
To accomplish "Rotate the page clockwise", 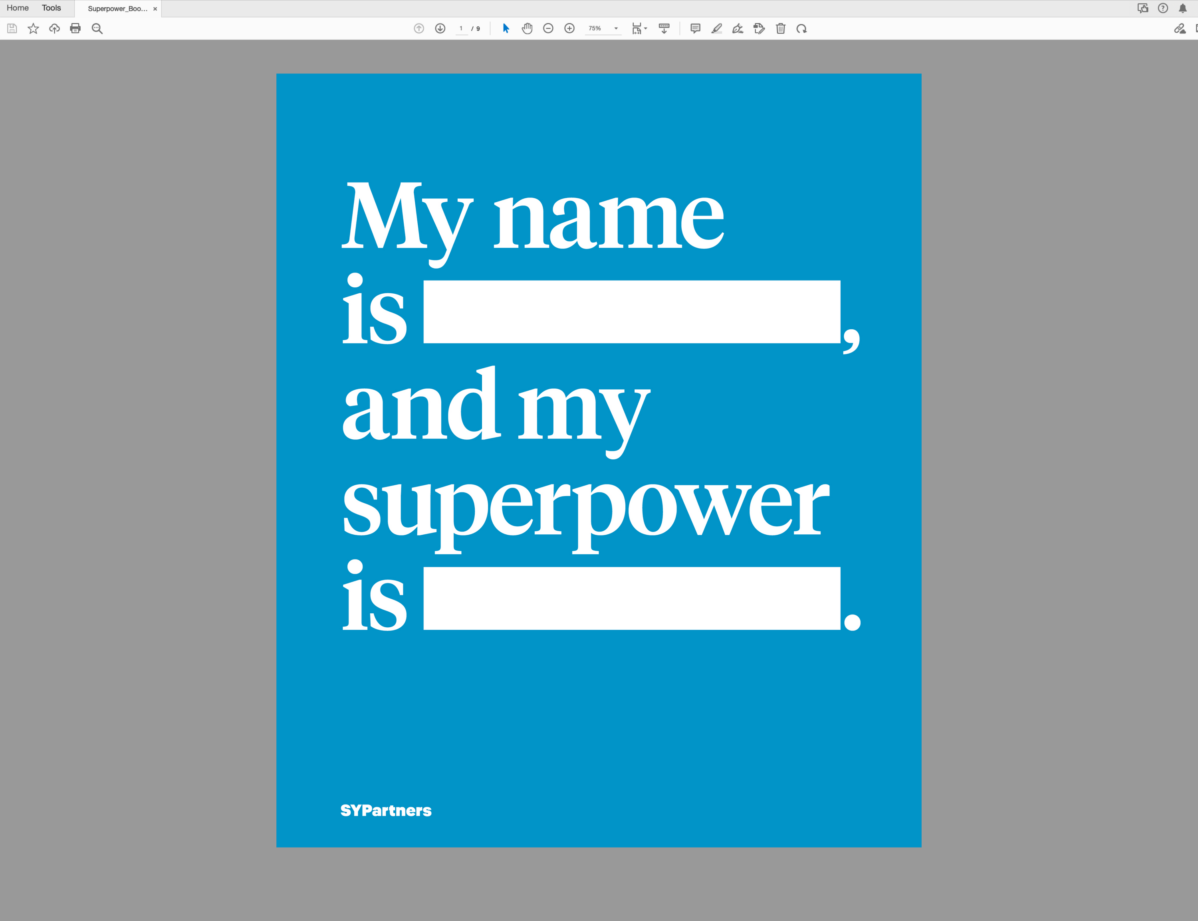I will pyautogui.click(x=801, y=28).
